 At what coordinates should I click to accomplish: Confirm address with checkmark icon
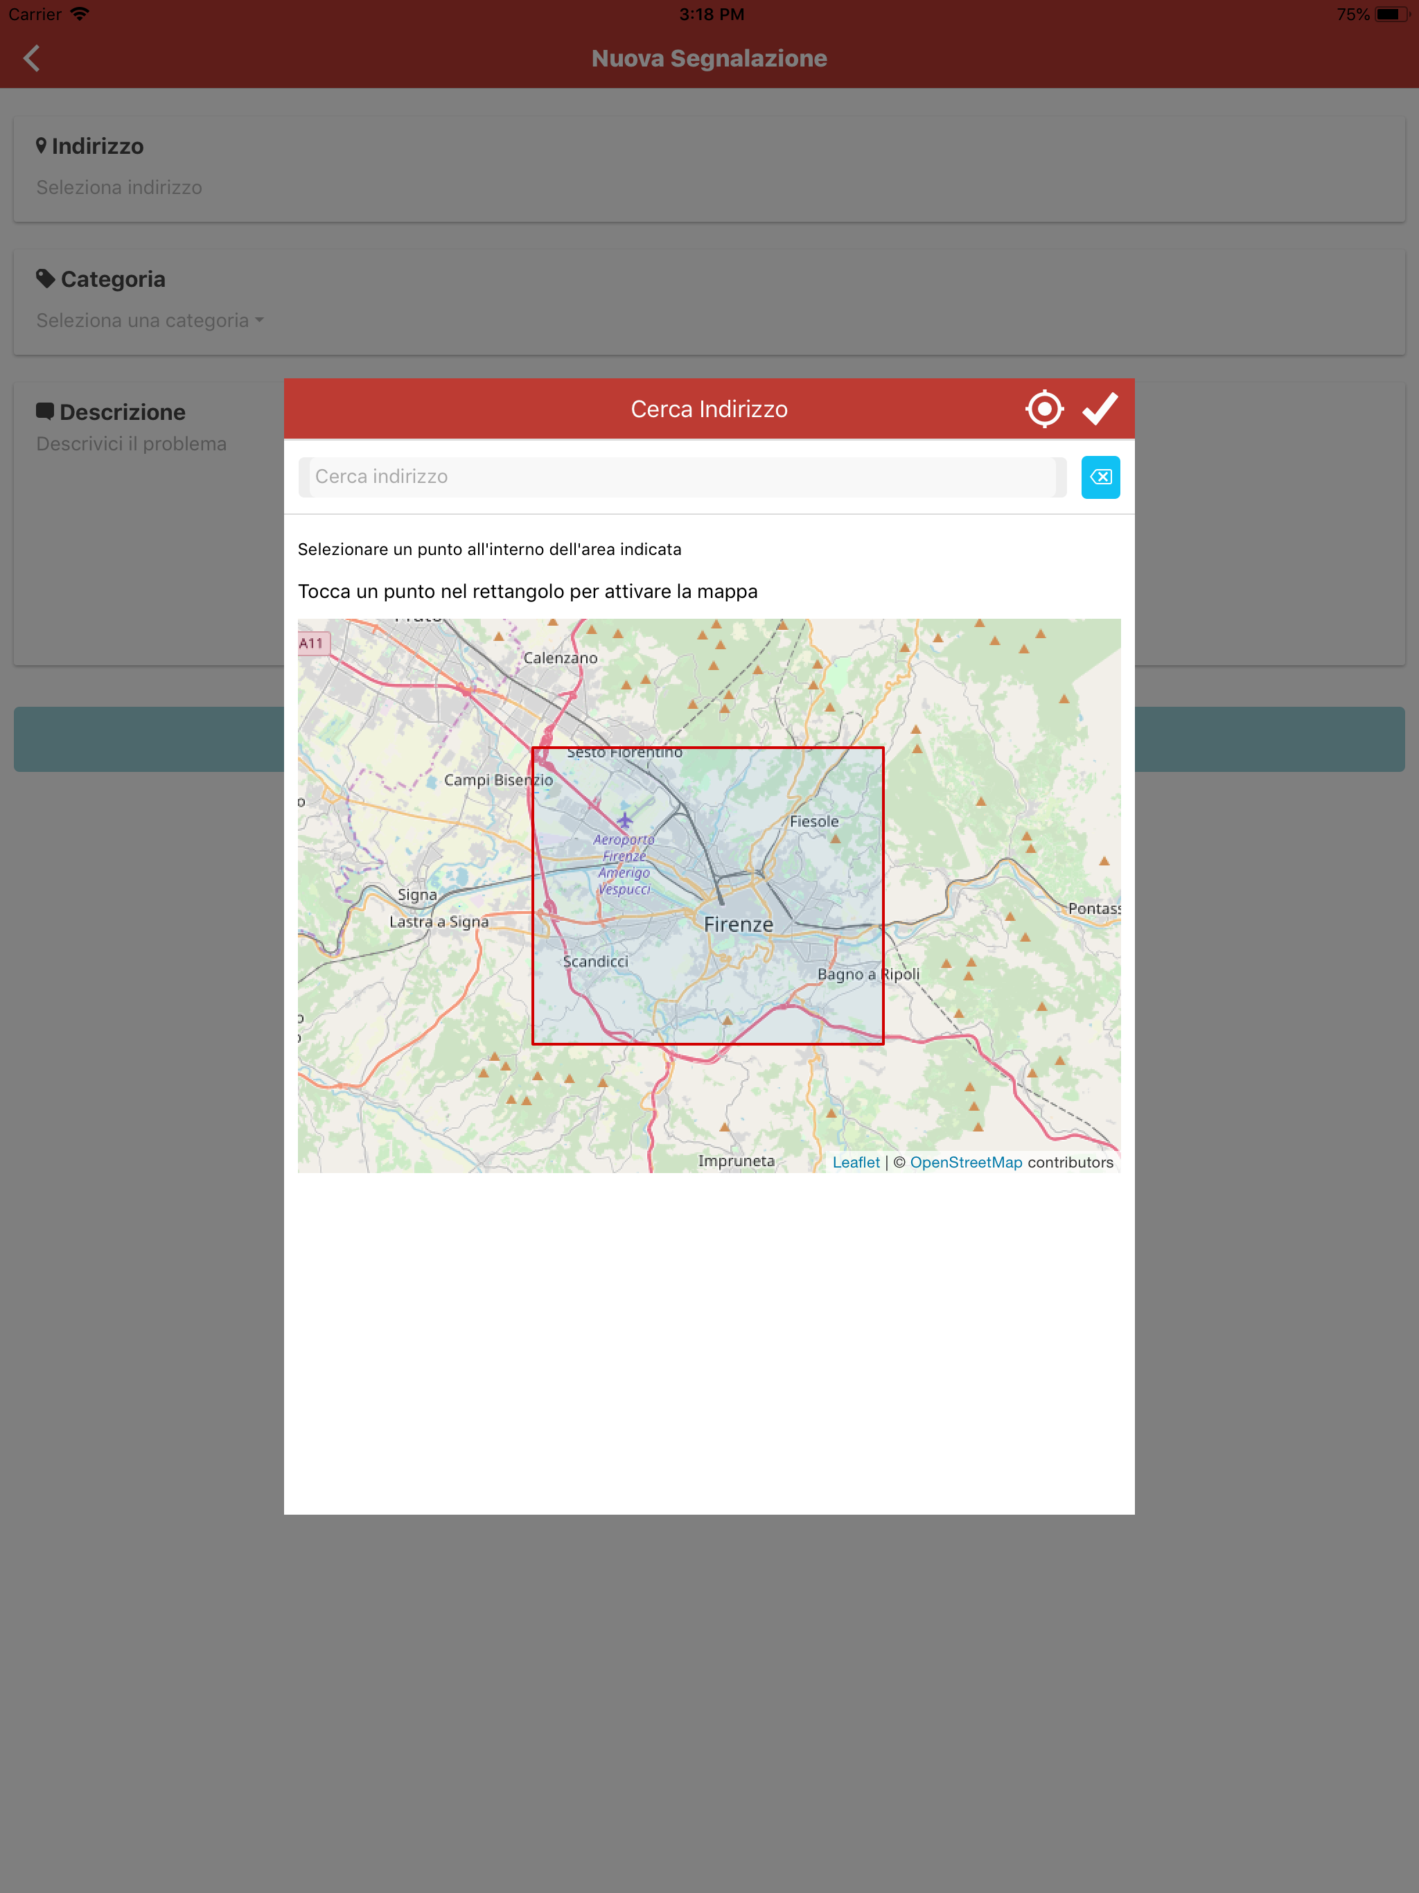(x=1100, y=409)
